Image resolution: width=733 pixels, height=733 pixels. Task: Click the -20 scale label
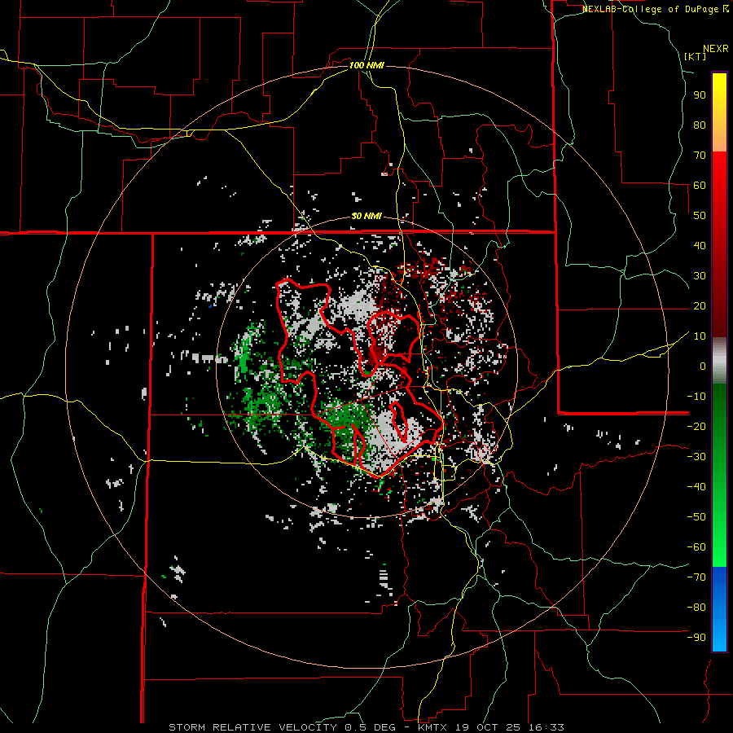pyautogui.click(x=696, y=426)
